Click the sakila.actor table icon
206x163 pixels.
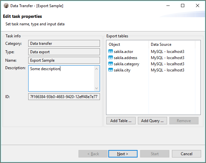click(x=111, y=51)
